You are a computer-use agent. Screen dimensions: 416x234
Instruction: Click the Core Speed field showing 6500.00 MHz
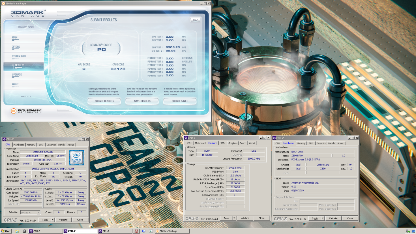[x=31, y=192]
